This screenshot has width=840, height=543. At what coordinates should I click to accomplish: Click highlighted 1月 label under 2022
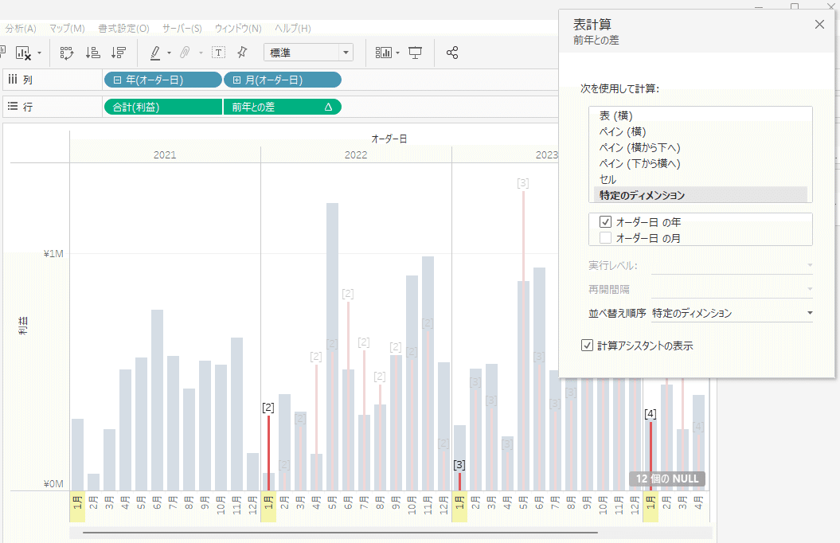[x=268, y=506]
